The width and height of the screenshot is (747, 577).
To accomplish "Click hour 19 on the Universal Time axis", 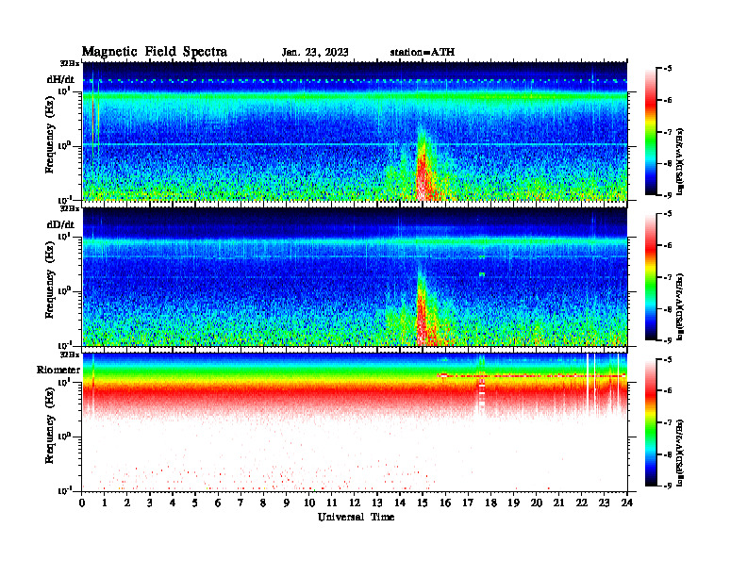I will click(x=513, y=503).
